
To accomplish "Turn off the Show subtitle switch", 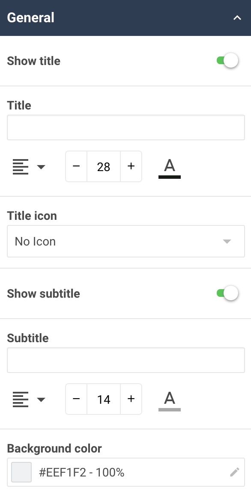I will [x=230, y=293].
